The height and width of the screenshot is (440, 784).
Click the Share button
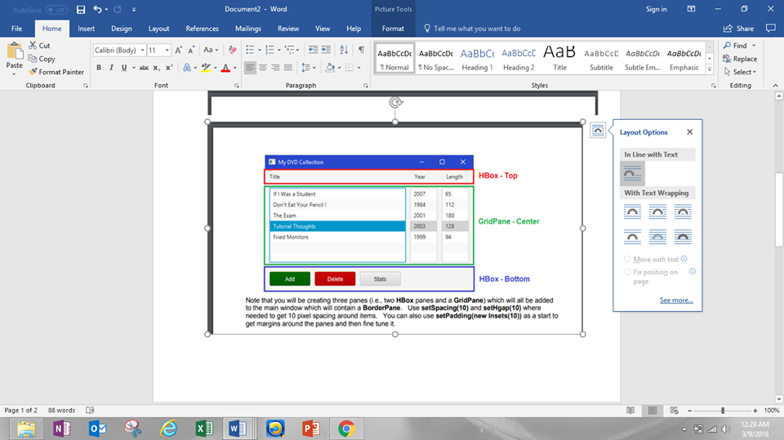738,29
